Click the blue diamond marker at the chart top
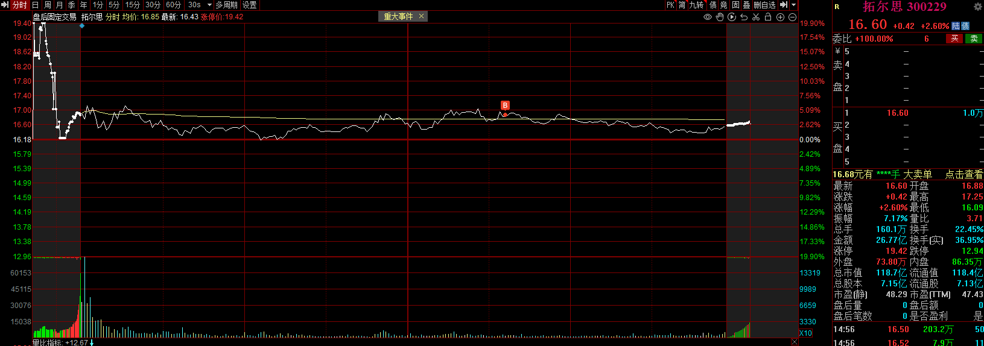Viewport: 984px width, 346px height. pos(82,26)
